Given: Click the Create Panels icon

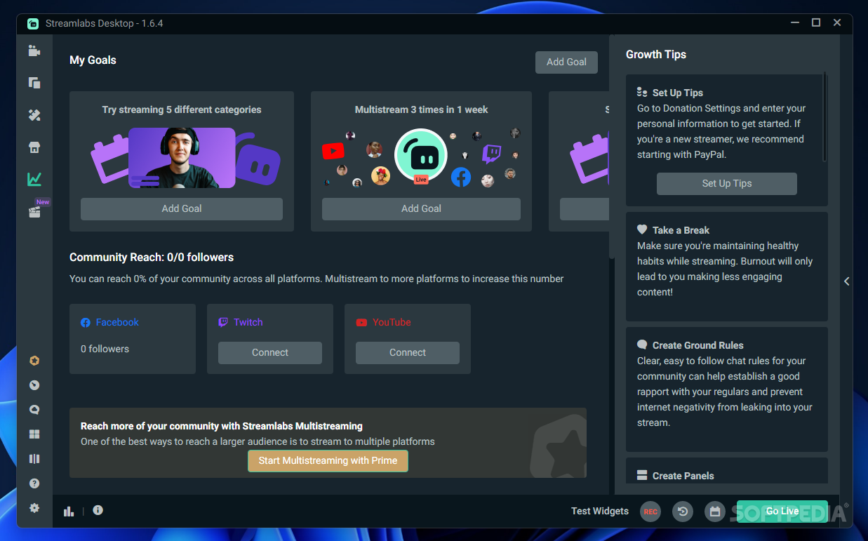Looking at the screenshot, I should click(642, 475).
